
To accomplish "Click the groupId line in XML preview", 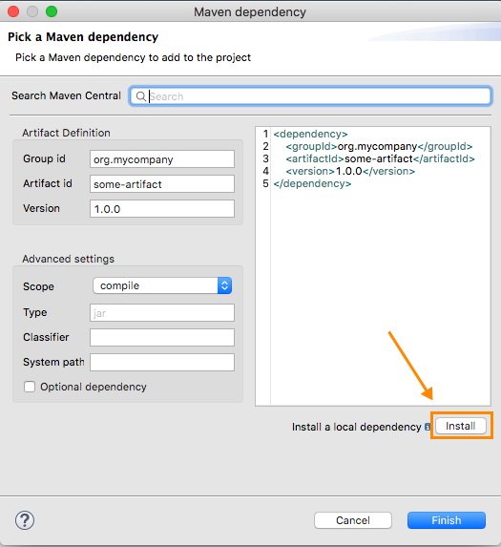I will pyautogui.click(x=379, y=146).
